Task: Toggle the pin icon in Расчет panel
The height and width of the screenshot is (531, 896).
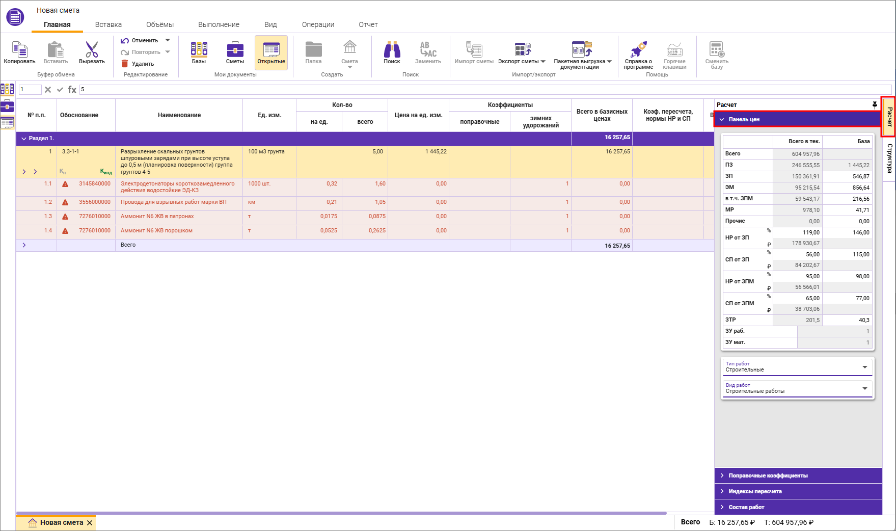Action: pos(875,104)
